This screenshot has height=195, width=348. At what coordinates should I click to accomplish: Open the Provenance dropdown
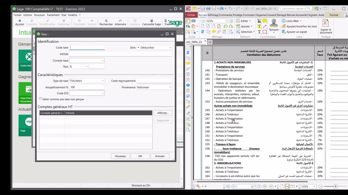(154, 87)
